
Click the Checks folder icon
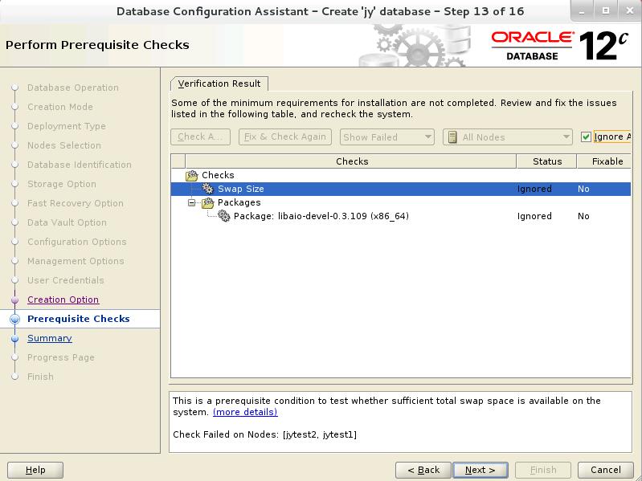tap(191, 176)
